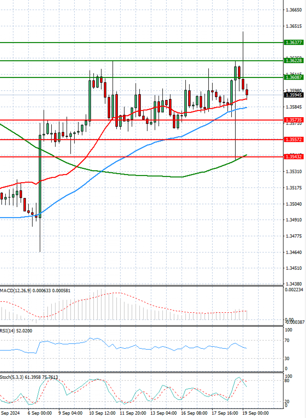Select the black 1.35945 current price label

tap(294, 95)
